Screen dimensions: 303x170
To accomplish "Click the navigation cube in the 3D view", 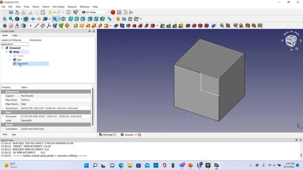I will coord(291,41).
